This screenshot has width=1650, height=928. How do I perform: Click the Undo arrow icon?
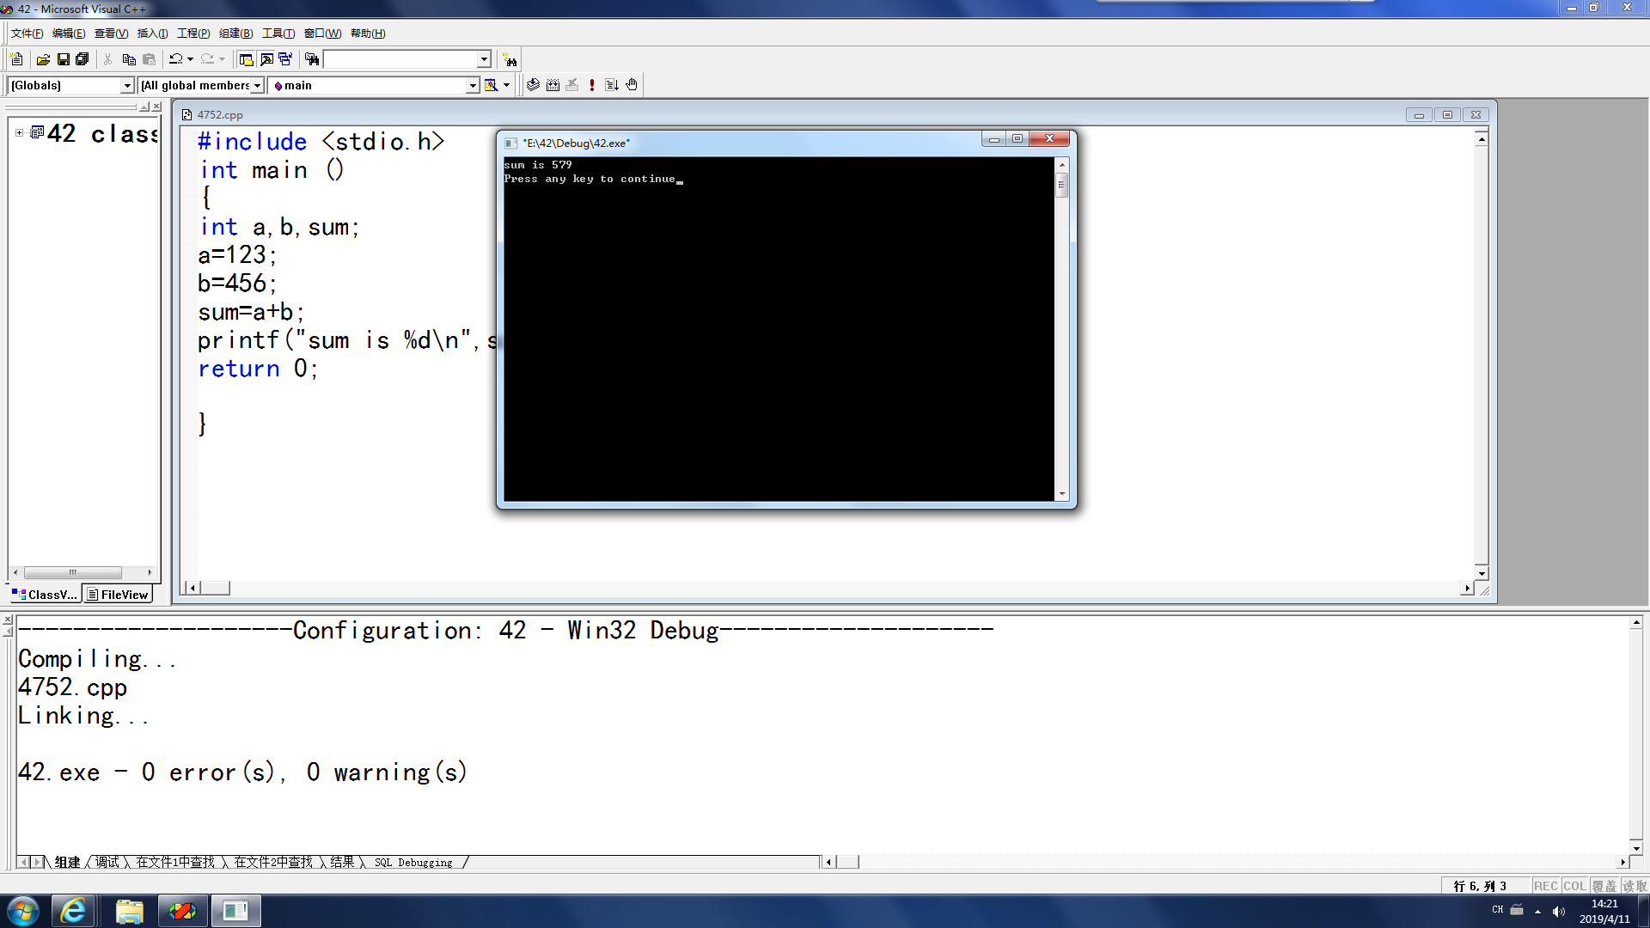click(x=175, y=59)
